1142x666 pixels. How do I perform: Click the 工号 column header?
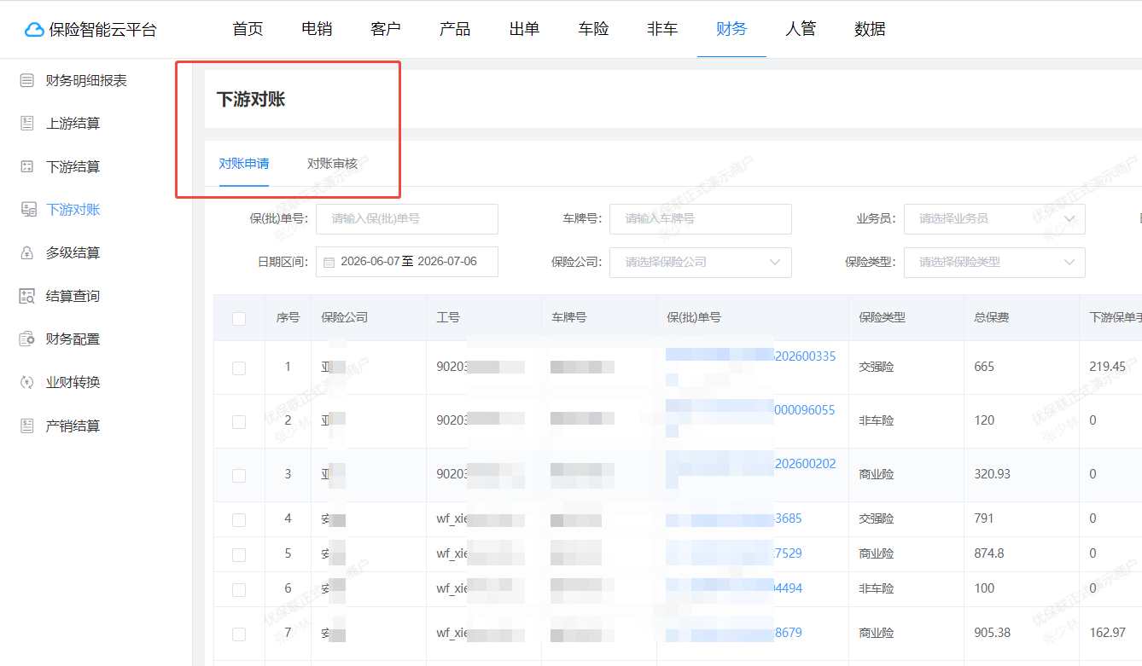click(448, 317)
